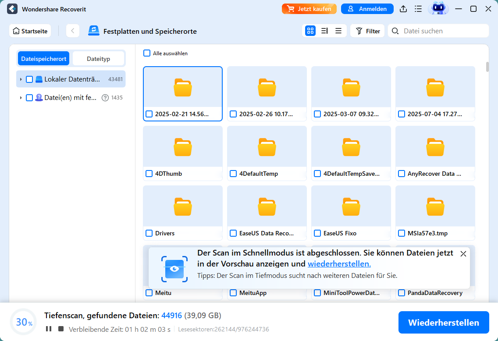Click the Anmelden sign-in button
The height and width of the screenshot is (341, 498).
[x=367, y=9]
